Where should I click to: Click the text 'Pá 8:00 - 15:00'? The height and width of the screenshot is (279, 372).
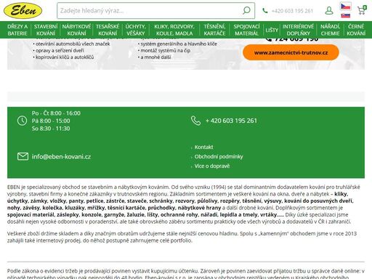click(51, 121)
